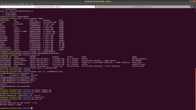Maximize the terminal window
This screenshot has height=110, width=196.
[193, 1]
